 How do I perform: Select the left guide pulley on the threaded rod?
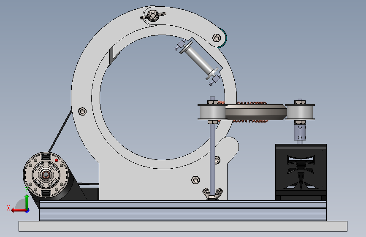pyautogui.click(x=212, y=112)
